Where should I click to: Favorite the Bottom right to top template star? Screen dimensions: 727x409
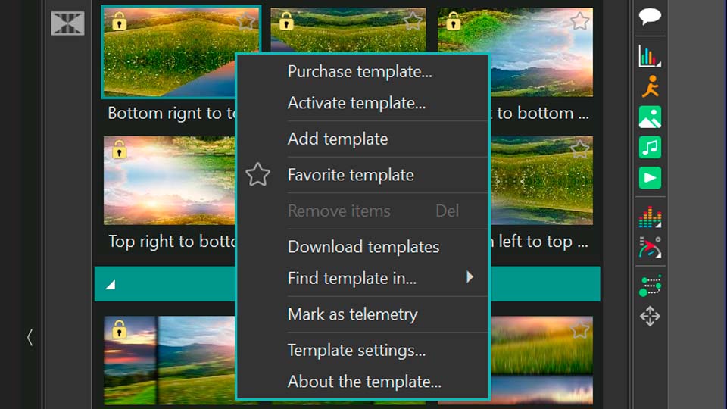point(246,21)
